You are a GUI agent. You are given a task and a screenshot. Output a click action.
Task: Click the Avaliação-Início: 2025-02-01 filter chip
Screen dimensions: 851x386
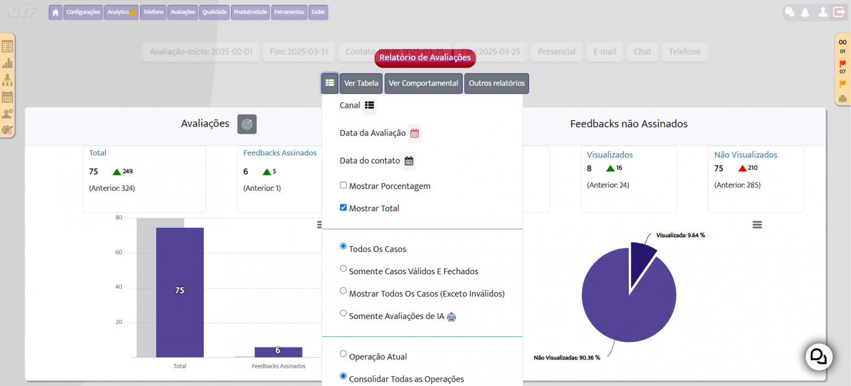click(201, 52)
